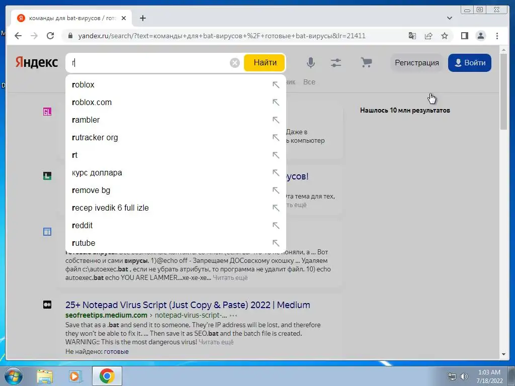The width and height of the screenshot is (515, 386).
Task: Click the Войти login button
Action: (470, 63)
